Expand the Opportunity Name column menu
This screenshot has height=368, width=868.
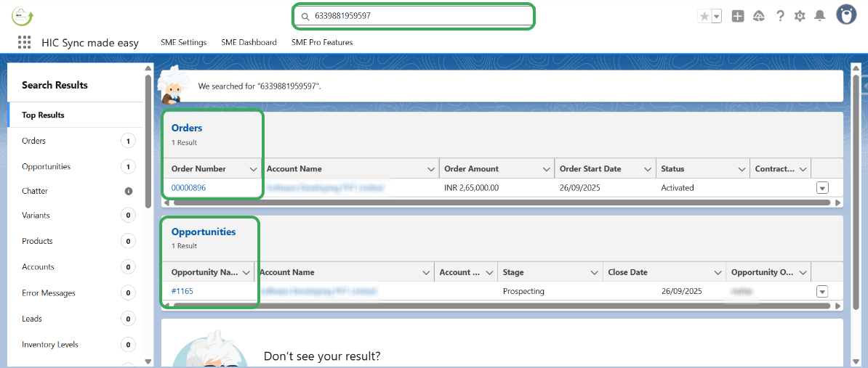point(246,272)
